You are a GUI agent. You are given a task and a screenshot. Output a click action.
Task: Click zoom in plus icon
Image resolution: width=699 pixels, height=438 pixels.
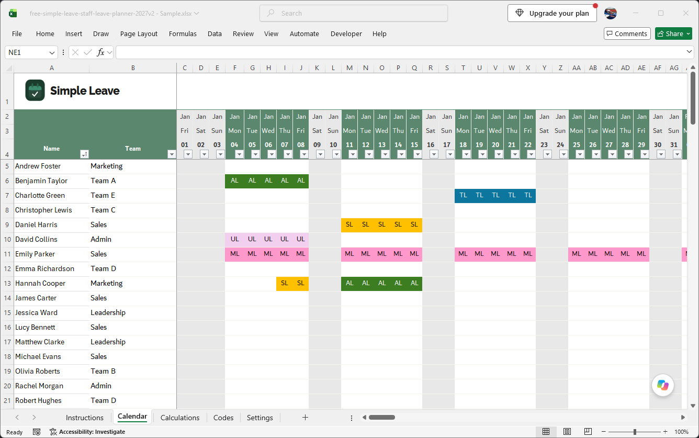coord(665,432)
